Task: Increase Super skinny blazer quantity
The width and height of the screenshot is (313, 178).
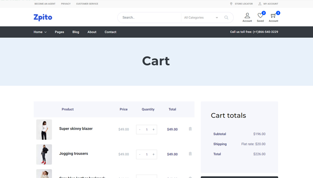Action: point(153,130)
